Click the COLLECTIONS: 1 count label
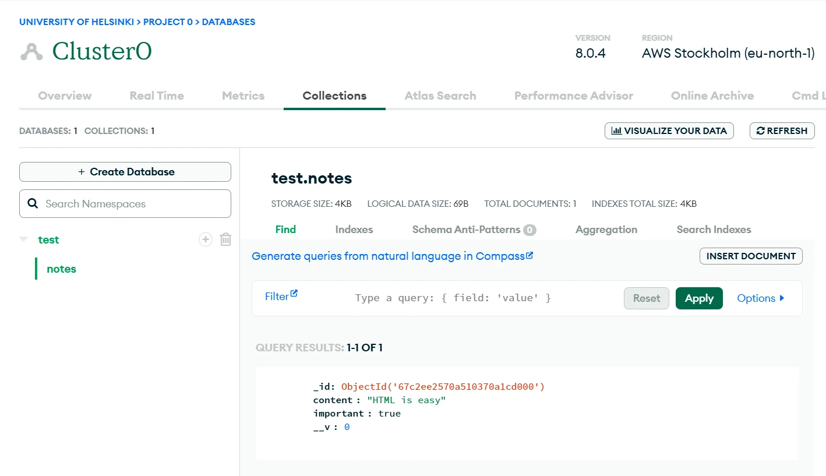This screenshot has width=826, height=476. coord(119,131)
